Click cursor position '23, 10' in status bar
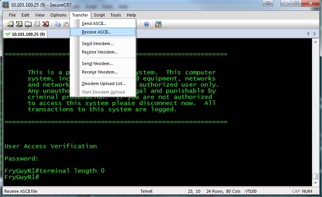Image resolution: width=322 pixels, height=197 pixels. [194, 191]
